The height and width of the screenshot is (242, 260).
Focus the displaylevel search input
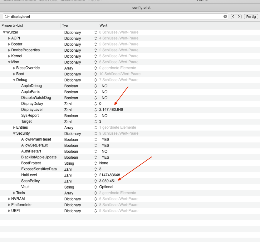pos(116,17)
